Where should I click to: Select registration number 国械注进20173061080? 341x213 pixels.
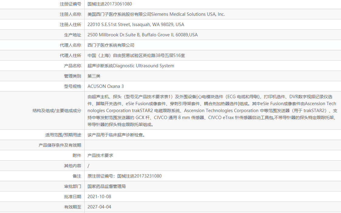tap(110, 4)
